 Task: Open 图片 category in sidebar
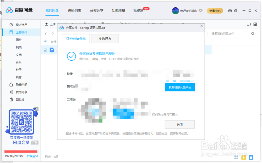[x=19, y=40]
